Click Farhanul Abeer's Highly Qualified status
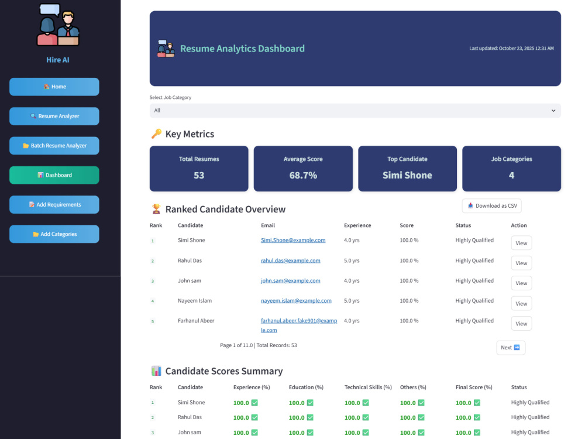585x439 pixels. (x=474, y=321)
